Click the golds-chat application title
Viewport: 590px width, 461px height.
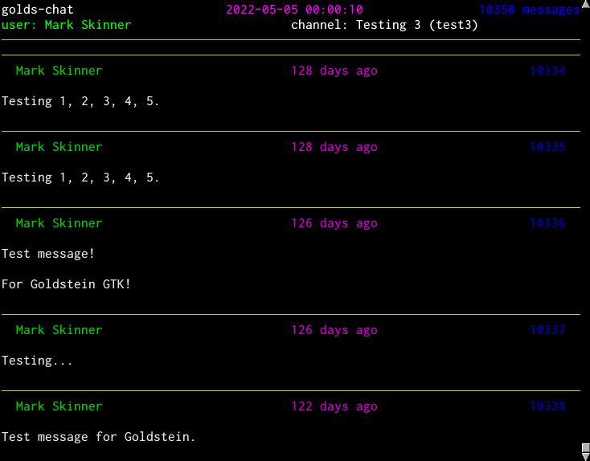coord(38,10)
